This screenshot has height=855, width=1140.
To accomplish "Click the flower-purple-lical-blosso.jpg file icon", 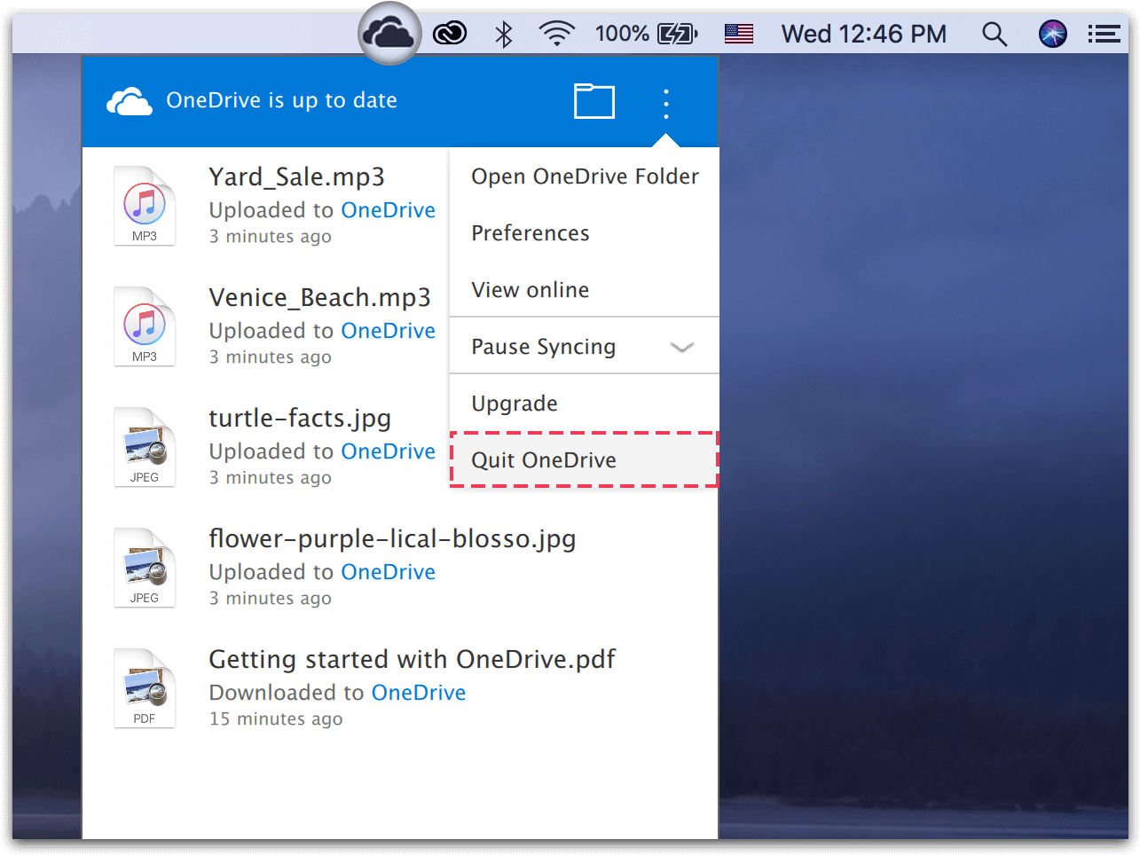I will [145, 568].
